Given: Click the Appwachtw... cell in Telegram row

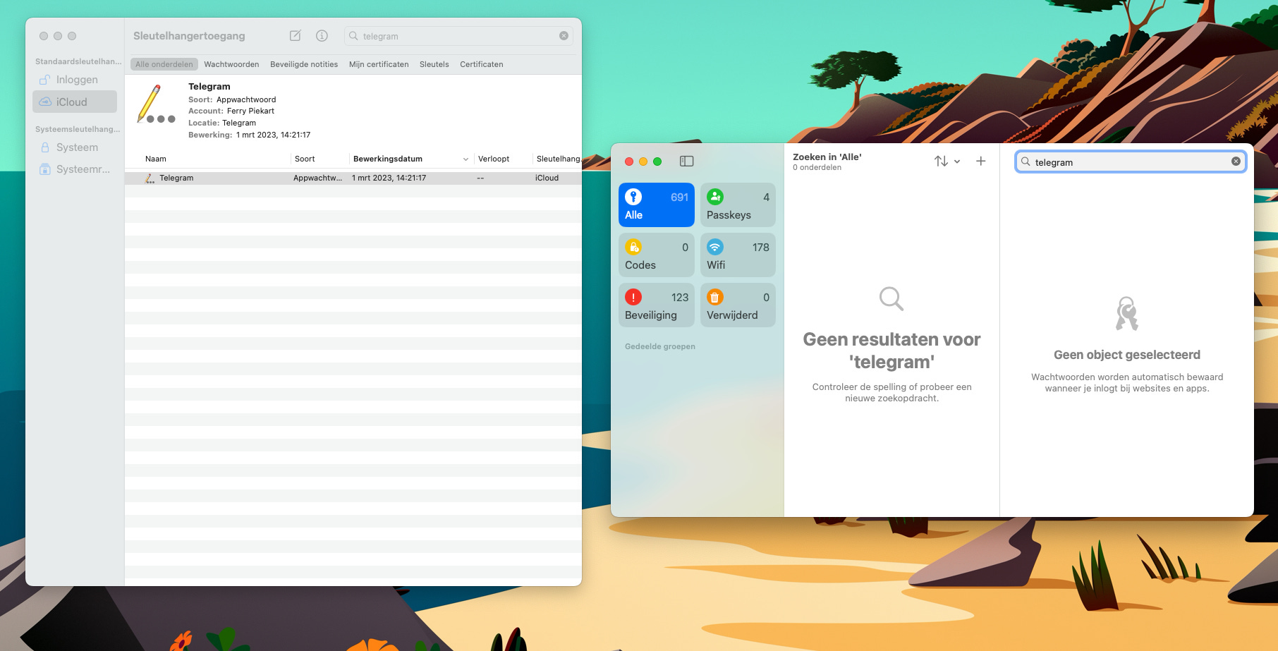Looking at the screenshot, I should tap(317, 178).
